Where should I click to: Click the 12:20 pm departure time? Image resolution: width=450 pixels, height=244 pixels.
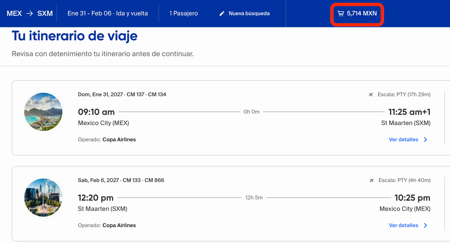point(96,198)
